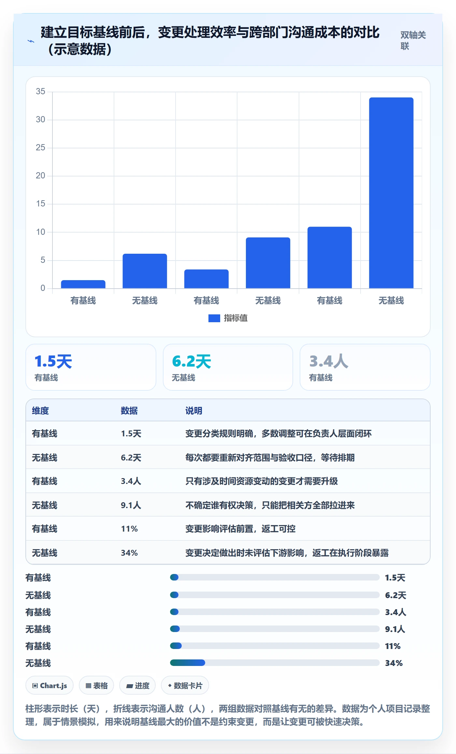The width and height of the screenshot is (456, 754).
Task: Click the progress bar labeled 11%
Action: click(275, 646)
